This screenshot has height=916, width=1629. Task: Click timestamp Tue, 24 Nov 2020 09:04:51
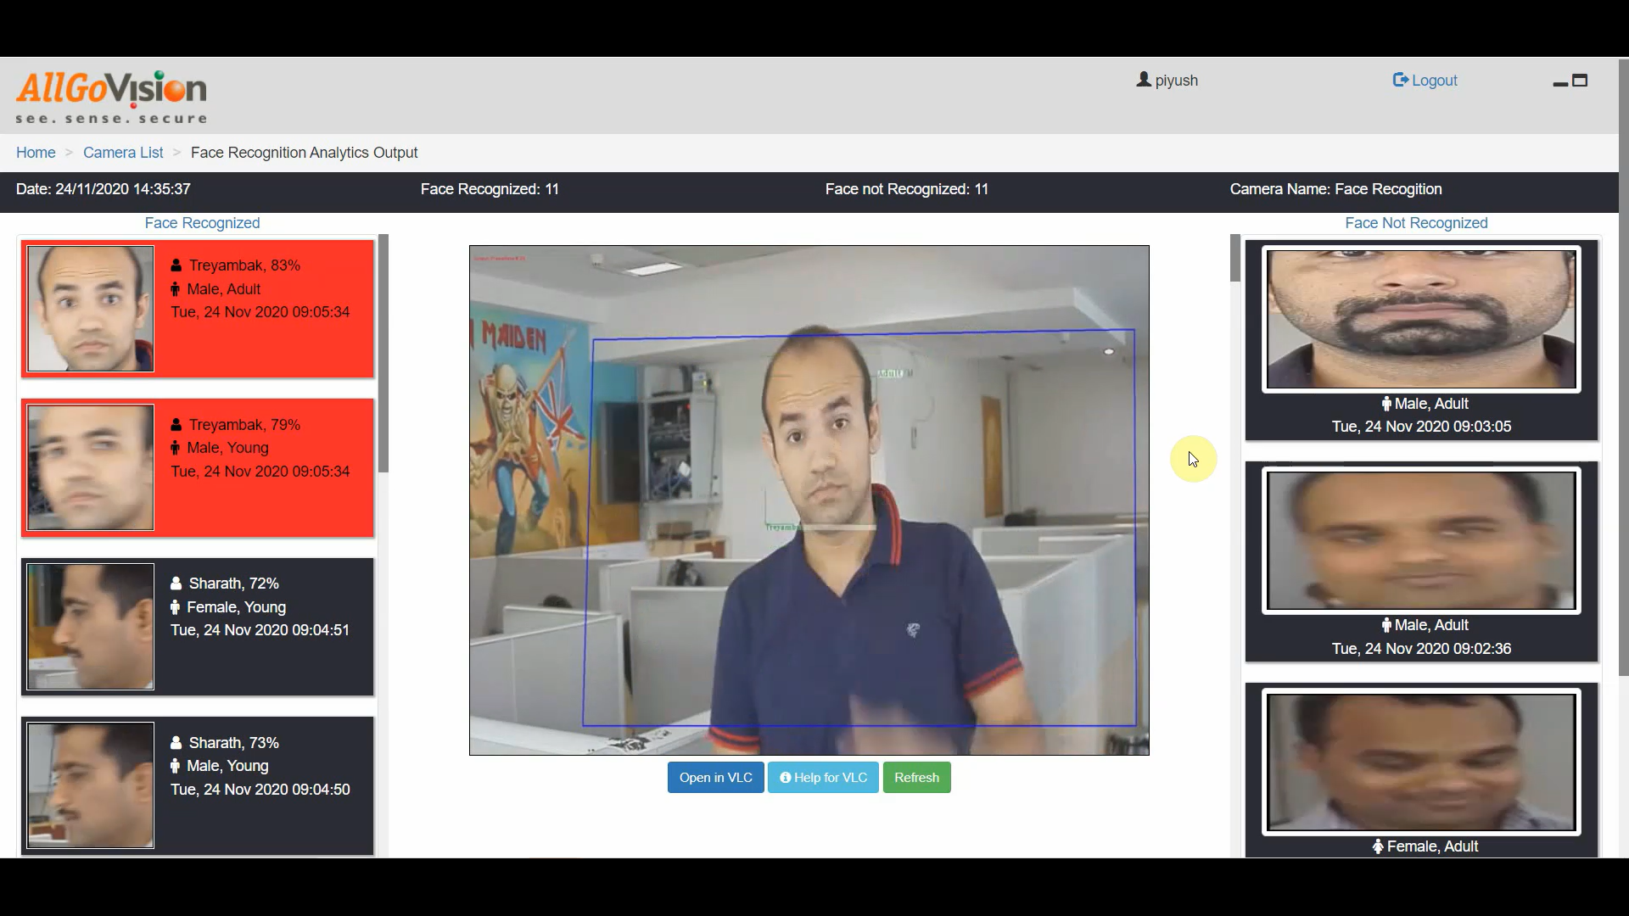[x=260, y=630]
